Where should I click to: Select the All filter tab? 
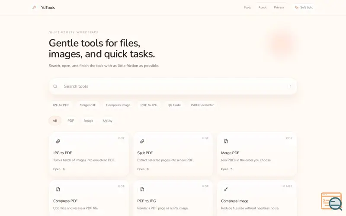pos(55,121)
